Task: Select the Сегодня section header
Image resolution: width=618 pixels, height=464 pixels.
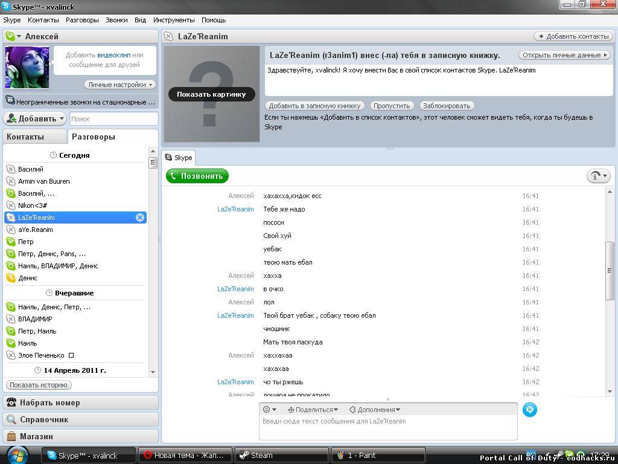Action: point(70,155)
